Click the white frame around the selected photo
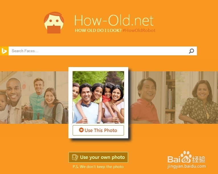218x174 pixels. [98, 69]
